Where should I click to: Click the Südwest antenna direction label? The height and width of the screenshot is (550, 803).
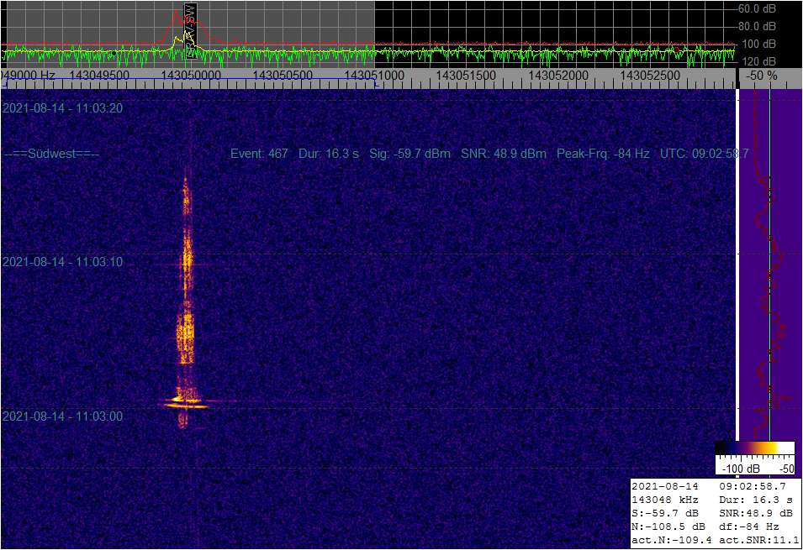[52, 154]
